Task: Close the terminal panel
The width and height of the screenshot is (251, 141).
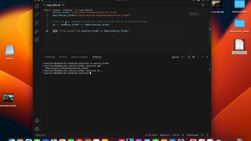Action: pos(207,57)
